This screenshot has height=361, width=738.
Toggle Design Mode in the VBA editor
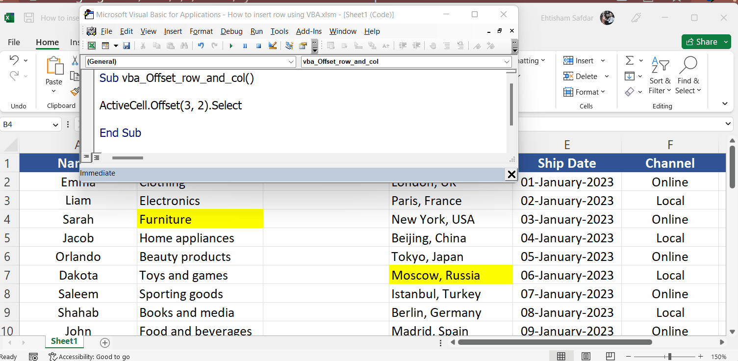click(x=272, y=46)
